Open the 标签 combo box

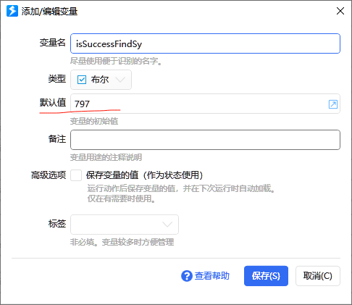click(x=125, y=225)
